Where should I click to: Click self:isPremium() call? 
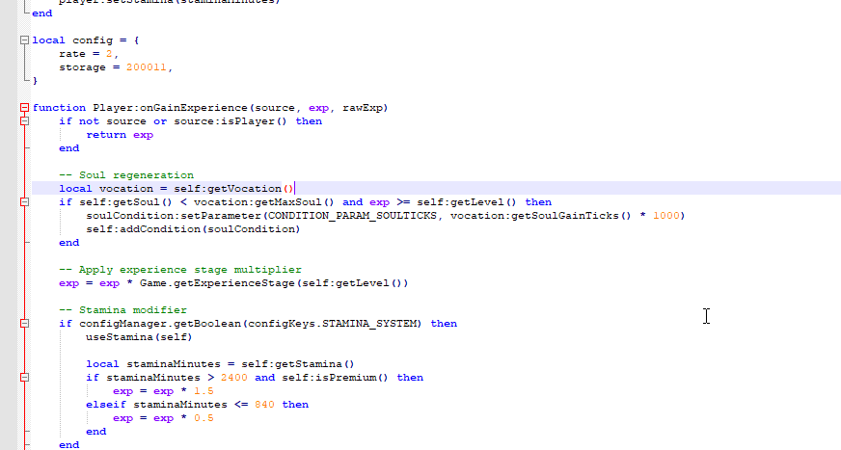point(335,378)
